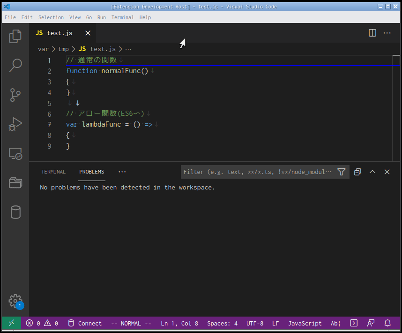Open the Manage gear menu
Image resolution: width=402 pixels, height=333 pixels.
coord(15,301)
